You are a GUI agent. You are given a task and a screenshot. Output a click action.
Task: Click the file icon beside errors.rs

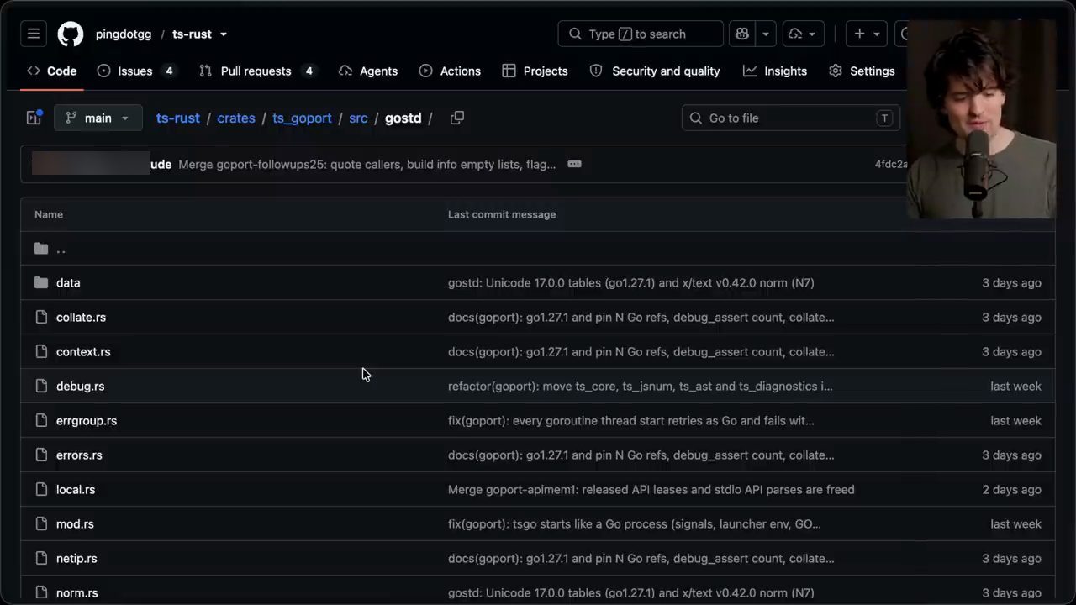[41, 455]
